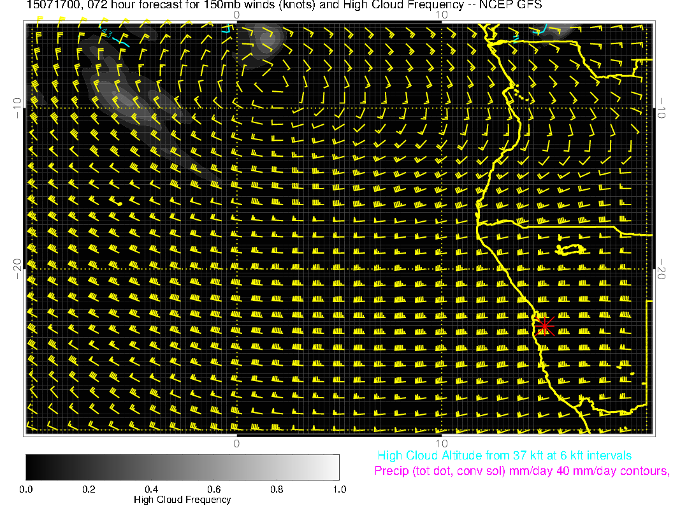Click the red asterisk location marker
Screen dimensions: 673x520
pyautogui.click(x=545, y=326)
